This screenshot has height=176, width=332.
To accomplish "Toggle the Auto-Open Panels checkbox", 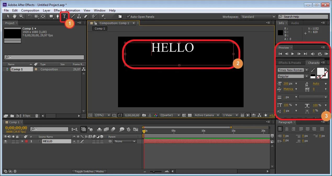I will tap(128, 16).
